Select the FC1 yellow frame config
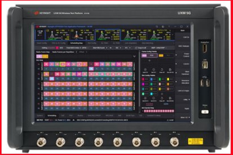The height and width of the screenshot is (155, 233). click(166, 55)
